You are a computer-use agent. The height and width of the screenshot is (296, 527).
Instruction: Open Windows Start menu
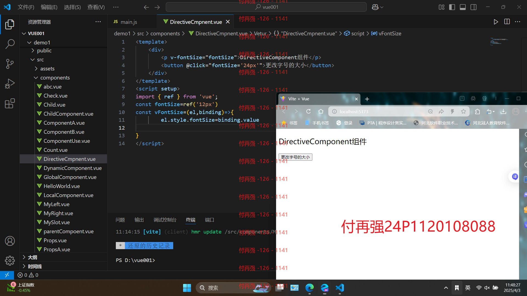pos(187,288)
